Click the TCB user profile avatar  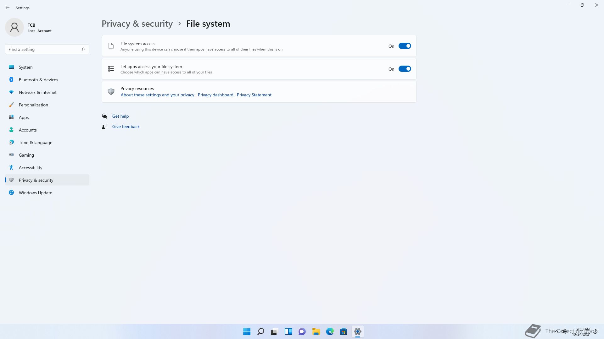pyautogui.click(x=14, y=27)
